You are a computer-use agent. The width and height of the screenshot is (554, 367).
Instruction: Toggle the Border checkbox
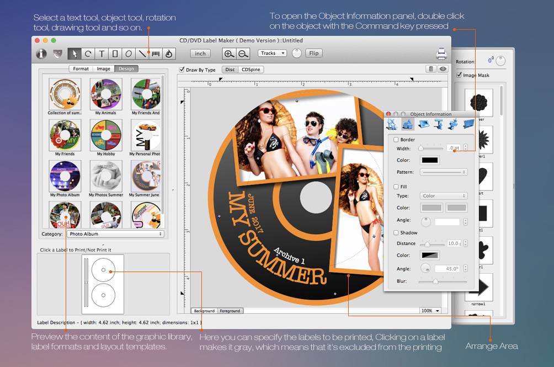pyautogui.click(x=396, y=139)
